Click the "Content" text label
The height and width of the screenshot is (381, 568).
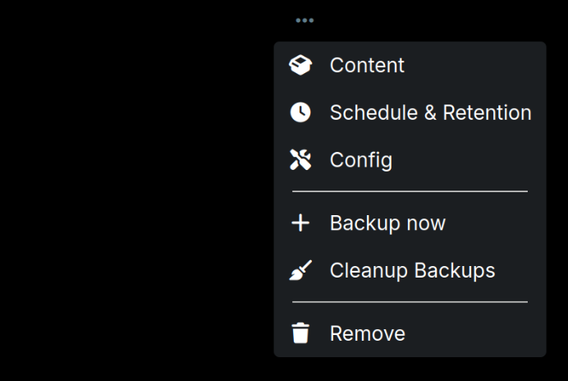point(367,66)
